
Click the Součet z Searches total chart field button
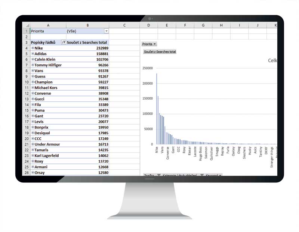pyautogui.click(x=160, y=51)
